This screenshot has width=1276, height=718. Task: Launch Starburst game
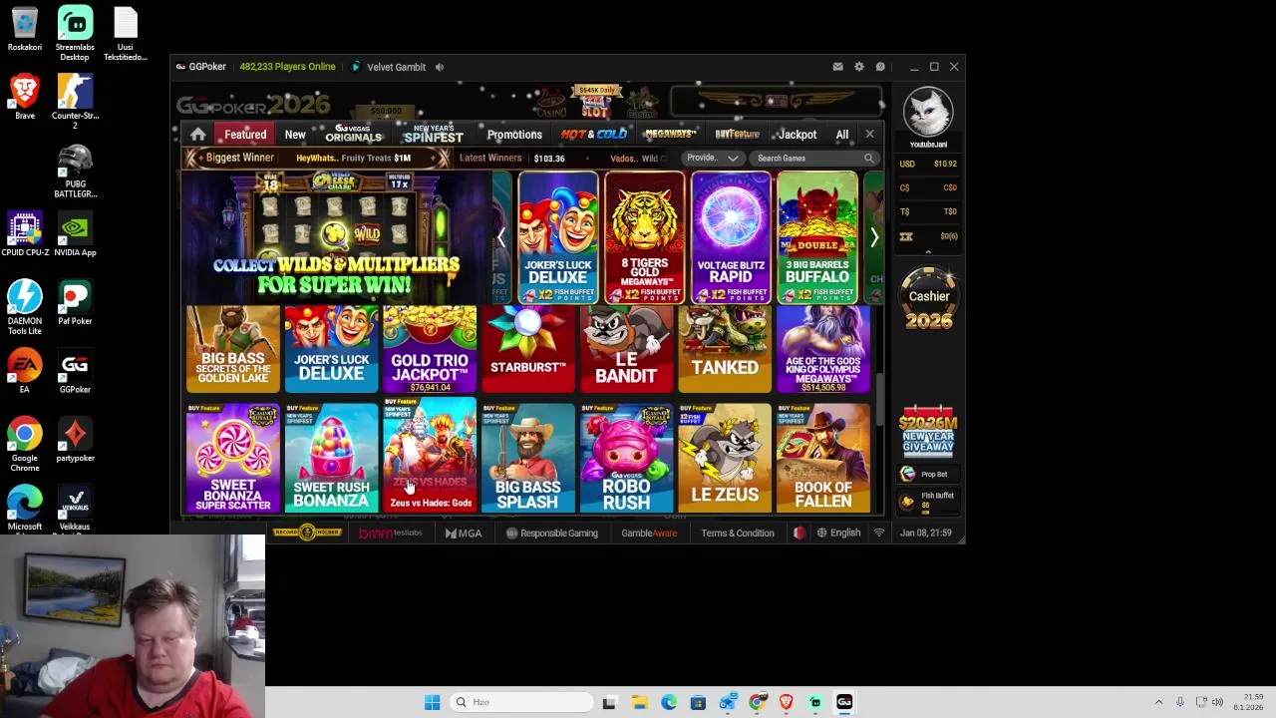click(528, 349)
